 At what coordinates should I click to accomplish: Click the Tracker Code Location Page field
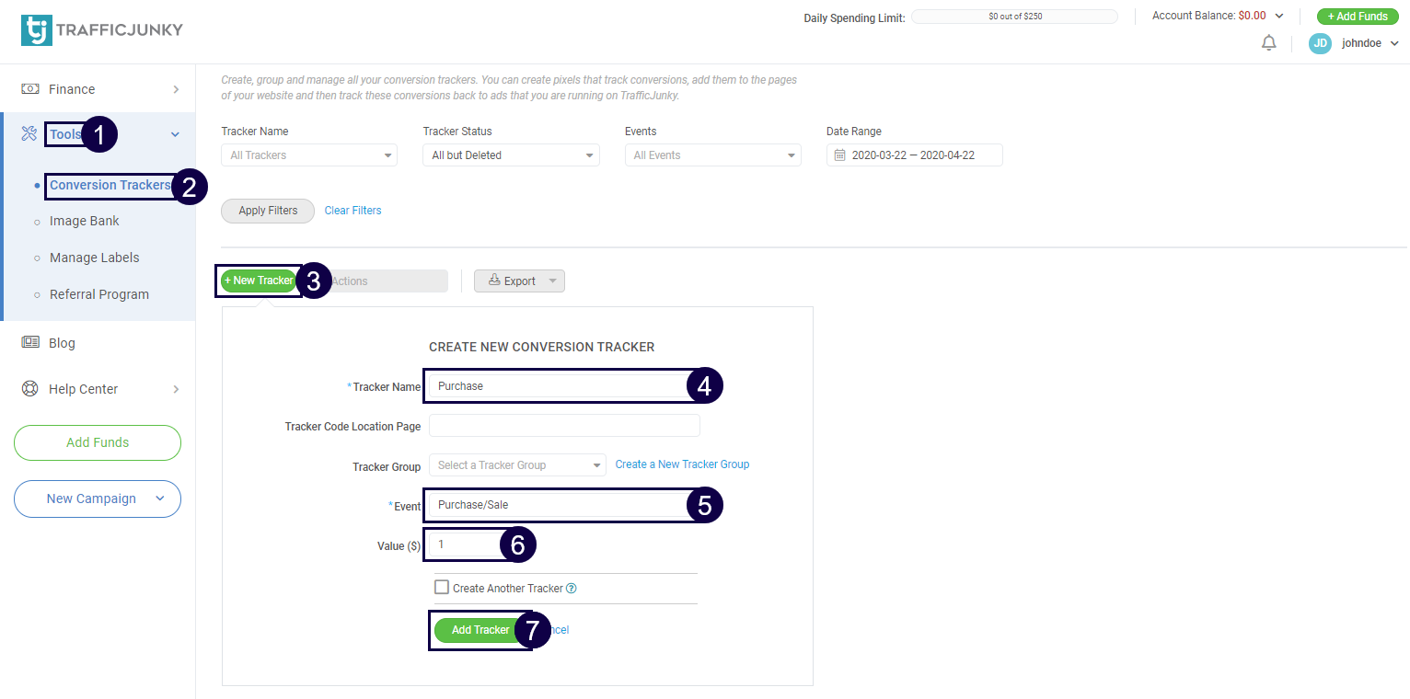pos(564,426)
